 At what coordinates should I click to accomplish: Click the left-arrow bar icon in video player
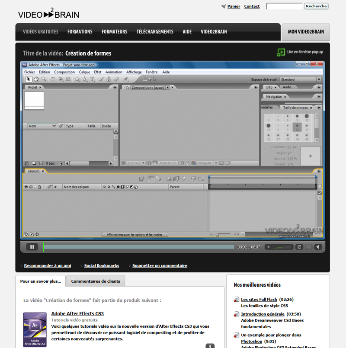coord(318,247)
